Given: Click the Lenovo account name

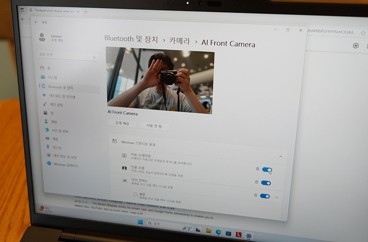Looking at the screenshot, I should (x=56, y=36).
